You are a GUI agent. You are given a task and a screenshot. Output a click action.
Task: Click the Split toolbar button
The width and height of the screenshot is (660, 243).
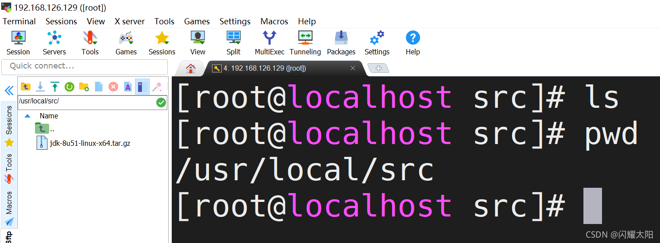coord(233,43)
